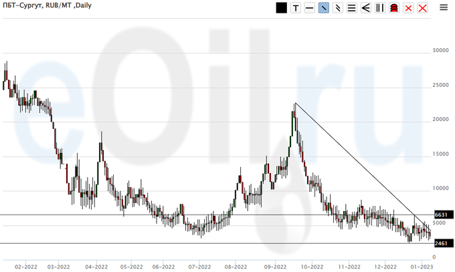Select the three parallel horizontal lines tool
Screen dimensions: 455x272
[351, 8]
